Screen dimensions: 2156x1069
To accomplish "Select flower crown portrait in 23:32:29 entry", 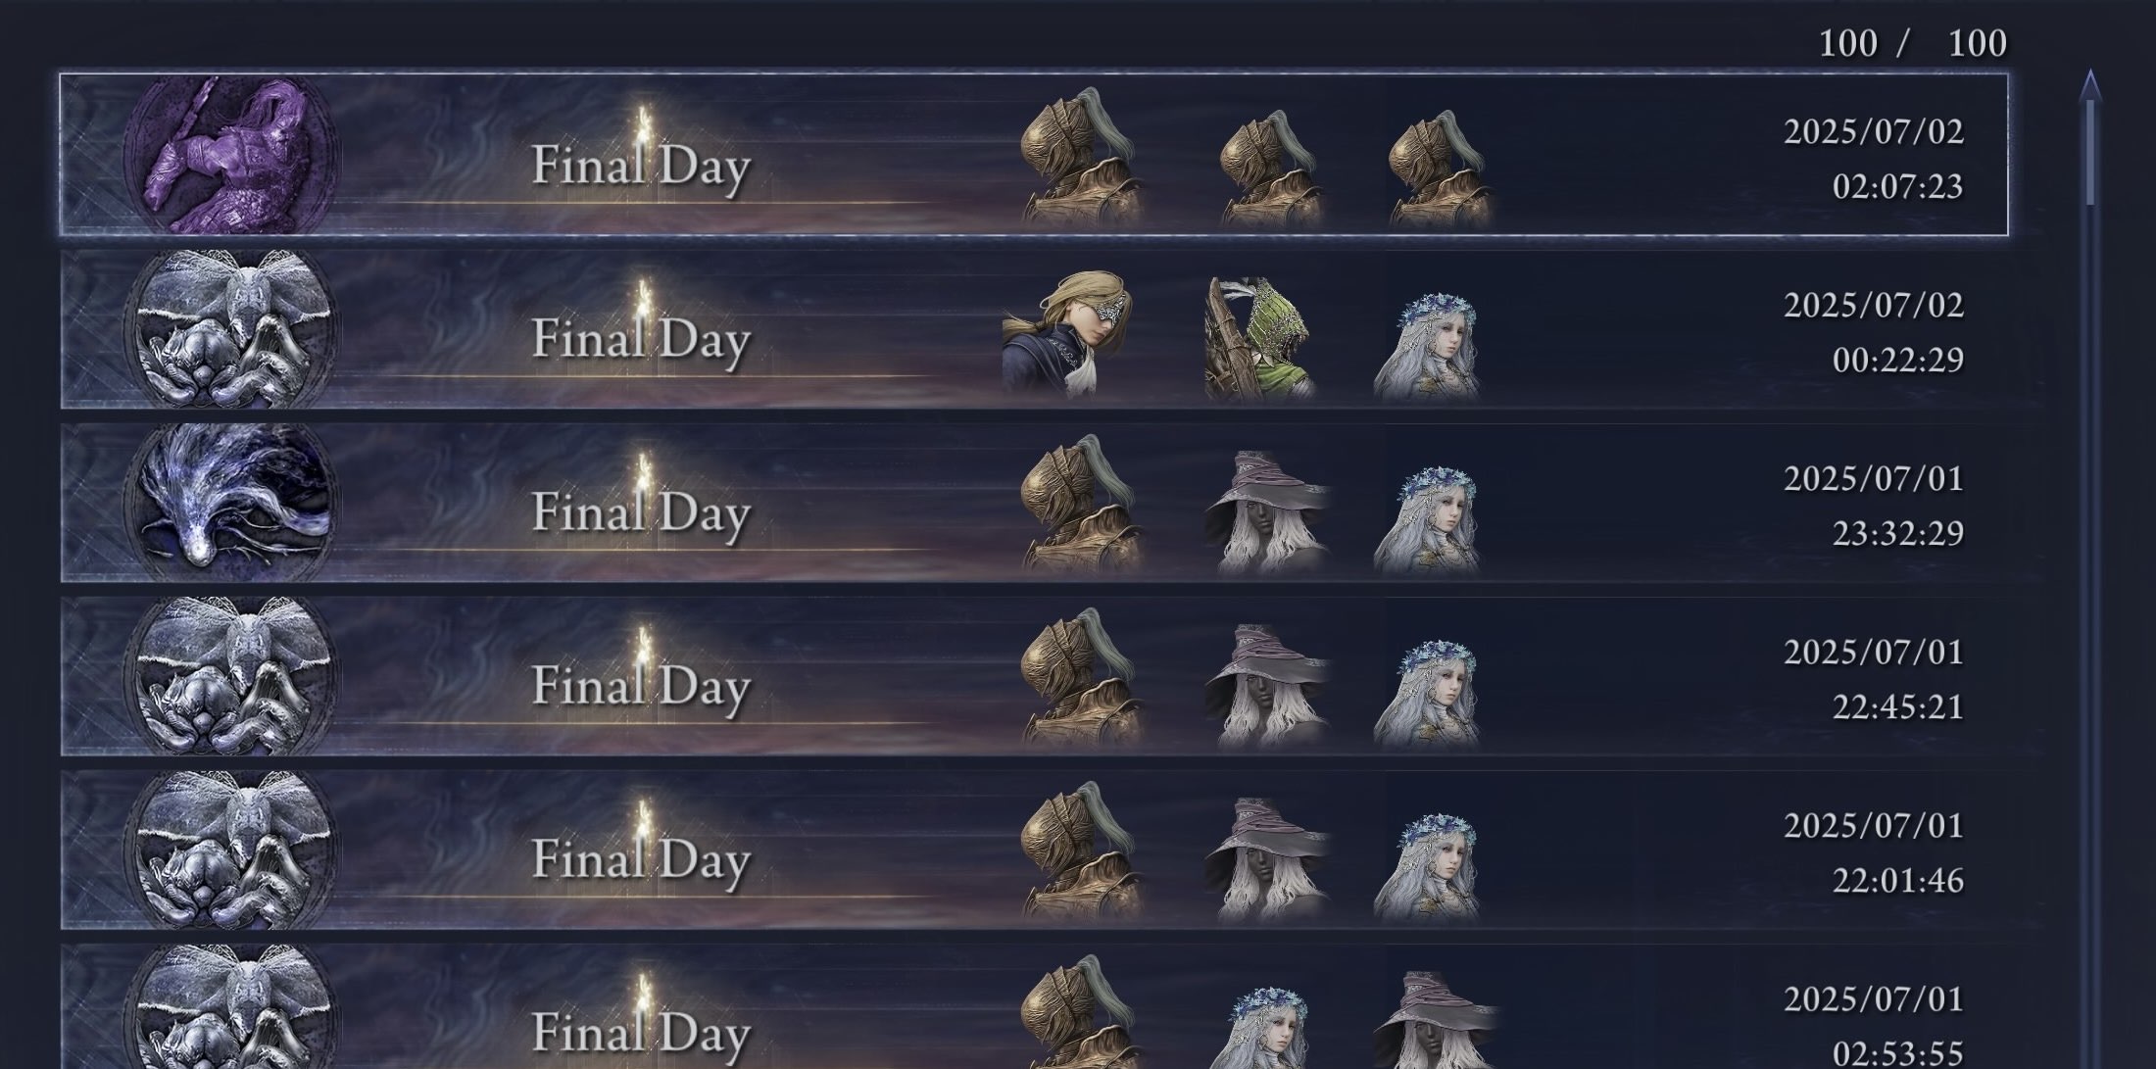I will click(x=1428, y=519).
